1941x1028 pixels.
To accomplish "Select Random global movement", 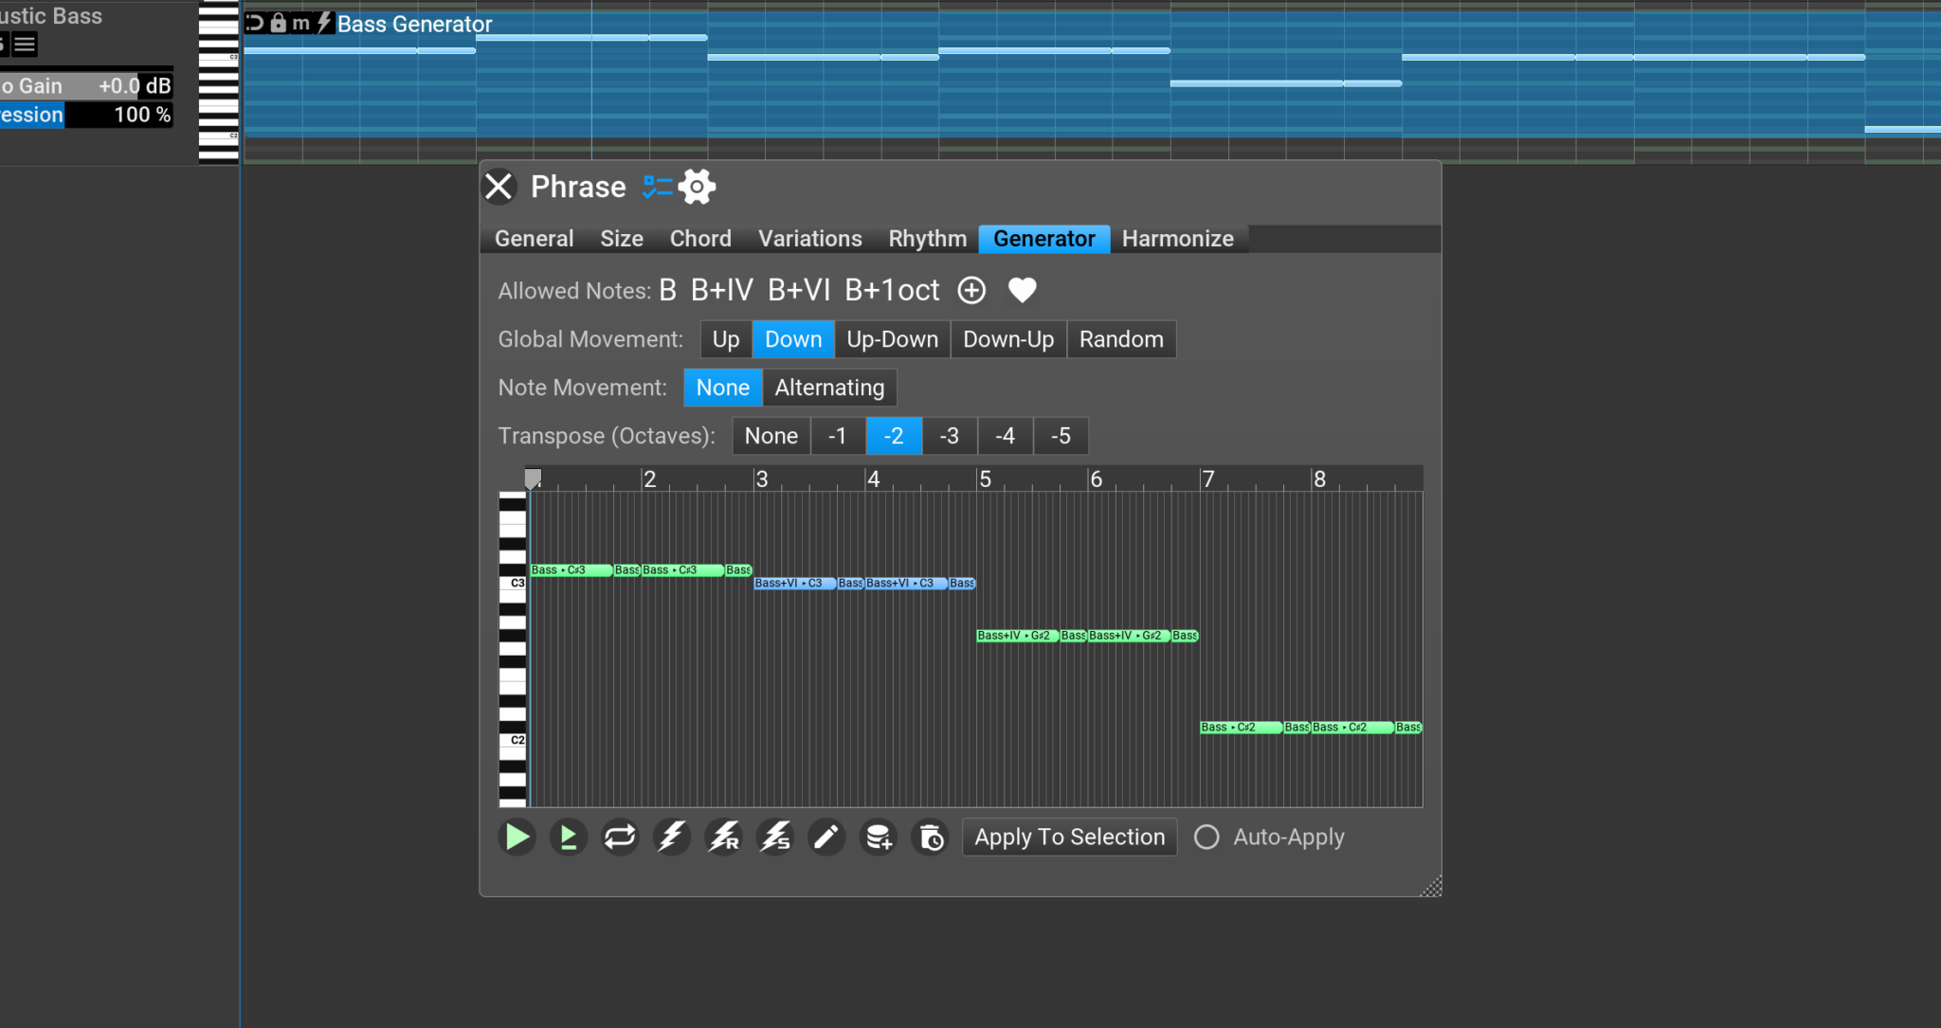I will (x=1120, y=339).
